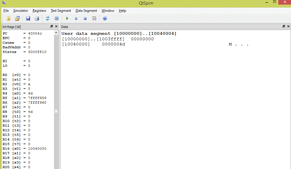Image resolution: width=291 pixels, height=169 pixels.
Task: Single step through the program
Action: [x=94, y=18]
